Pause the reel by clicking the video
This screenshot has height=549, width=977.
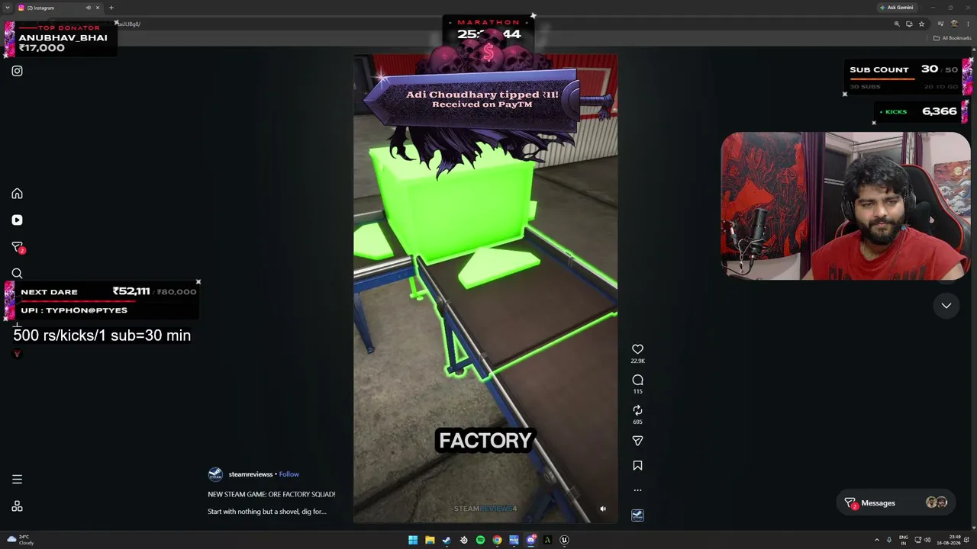pos(485,288)
